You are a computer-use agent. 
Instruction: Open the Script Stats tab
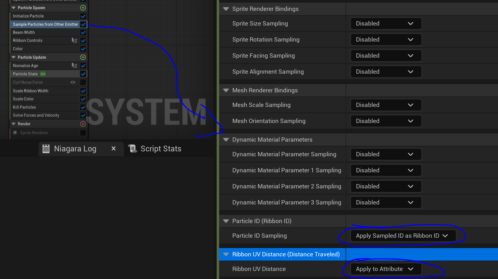click(161, 149)
